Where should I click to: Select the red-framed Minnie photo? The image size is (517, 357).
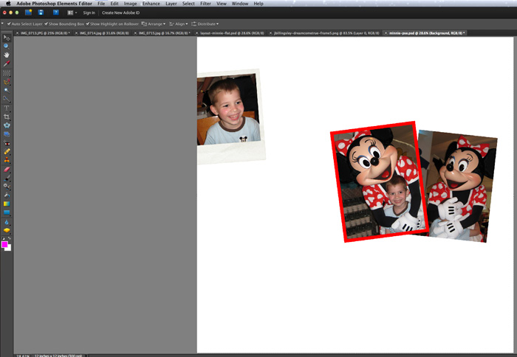(x=379, y=181)
